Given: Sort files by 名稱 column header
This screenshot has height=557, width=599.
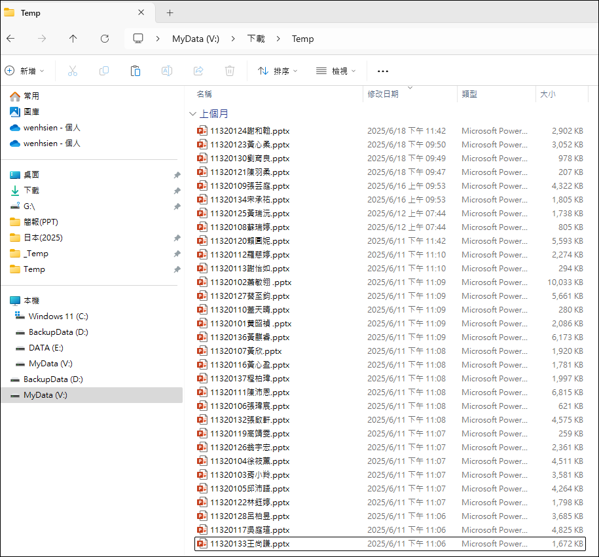Looking at the screenshot, I should [x=204, y=94].
